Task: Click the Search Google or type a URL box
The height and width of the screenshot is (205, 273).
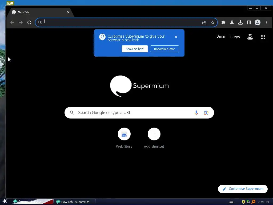Action: pyautogui.click(x=139, y=113)
